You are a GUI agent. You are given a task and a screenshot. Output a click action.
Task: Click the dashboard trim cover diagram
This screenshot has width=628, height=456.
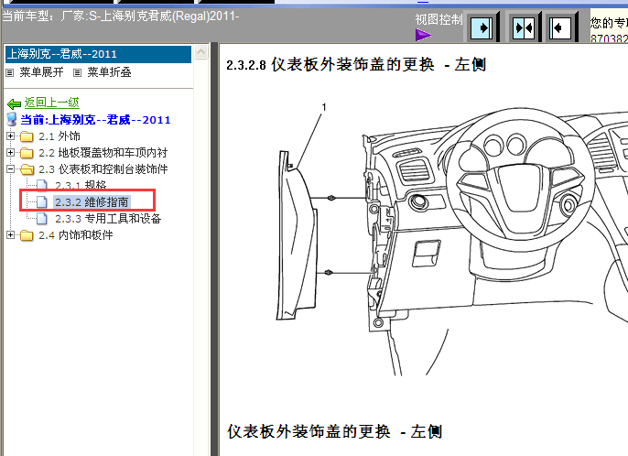[x=452, y=240]
